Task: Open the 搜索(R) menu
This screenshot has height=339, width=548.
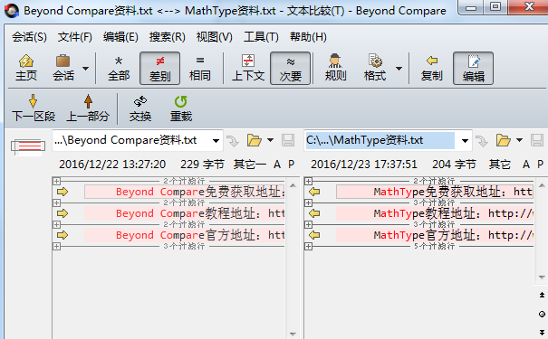Action: [x=167, y=37]
